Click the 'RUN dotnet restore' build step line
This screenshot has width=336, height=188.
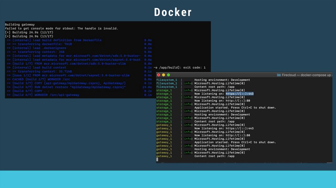[69, 87]
